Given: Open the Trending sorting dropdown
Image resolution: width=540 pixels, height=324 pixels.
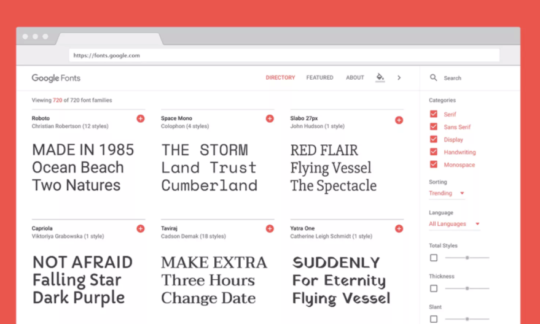Looking at the screenshot, I should coord(447,193).
